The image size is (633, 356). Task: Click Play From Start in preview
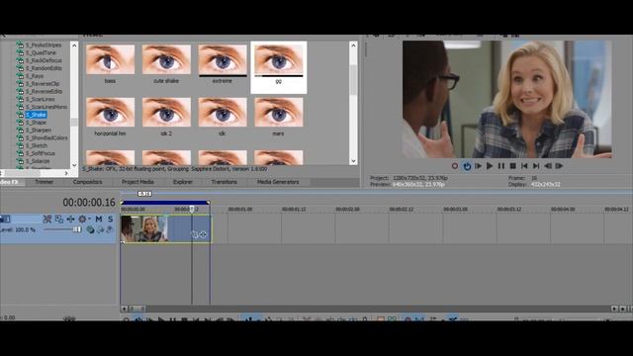coord(478,166)
